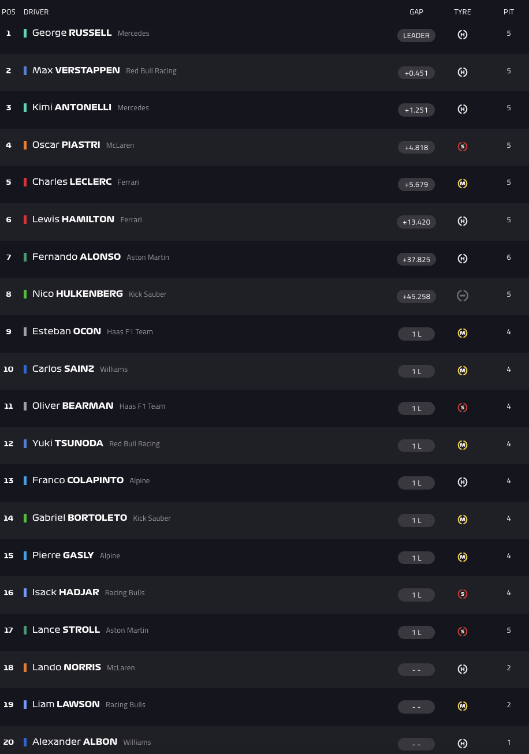Click Oscar Piastri's soft tyre icon
The image size is (529, 754).
pyautogui.click(x=462, y=147)
